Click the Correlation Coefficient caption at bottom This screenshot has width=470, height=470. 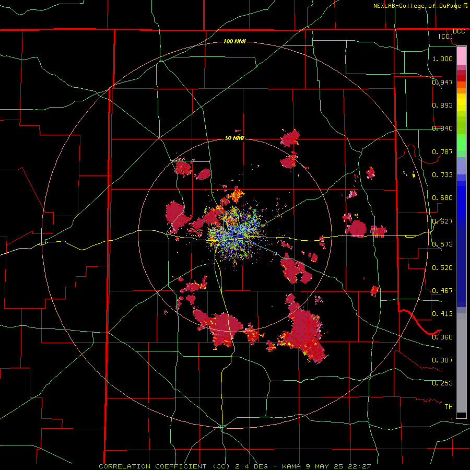(x=234, y=466)
